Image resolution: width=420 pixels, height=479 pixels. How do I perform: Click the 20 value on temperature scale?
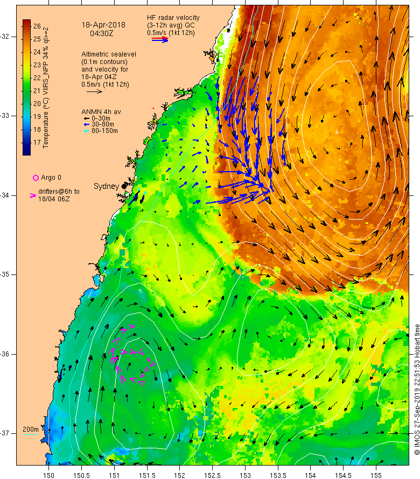tap(37, 103)
